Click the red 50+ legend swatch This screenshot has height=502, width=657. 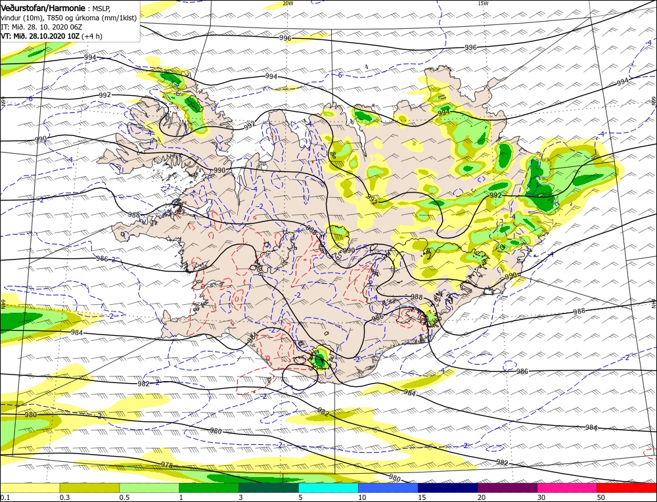(627, 488)
